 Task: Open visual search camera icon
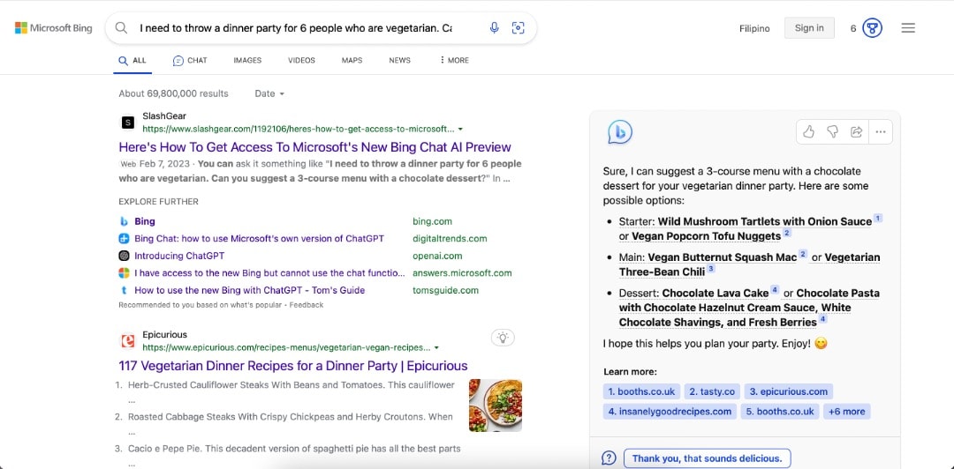(519, 28)
